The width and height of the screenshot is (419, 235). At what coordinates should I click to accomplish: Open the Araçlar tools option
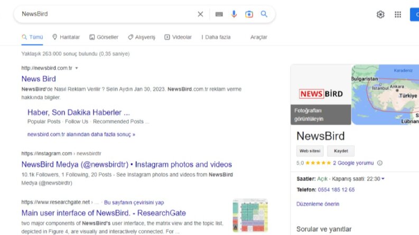(259, 37)
